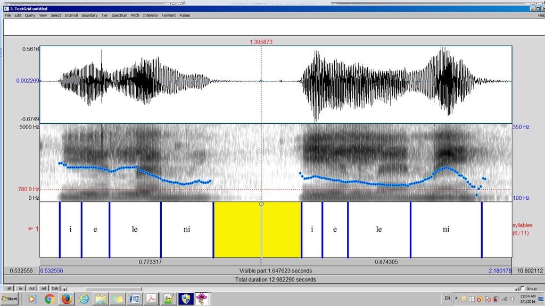
Task: Play the 'Total duration 12.982290 seconds' bar
Action: pos(276,279)
